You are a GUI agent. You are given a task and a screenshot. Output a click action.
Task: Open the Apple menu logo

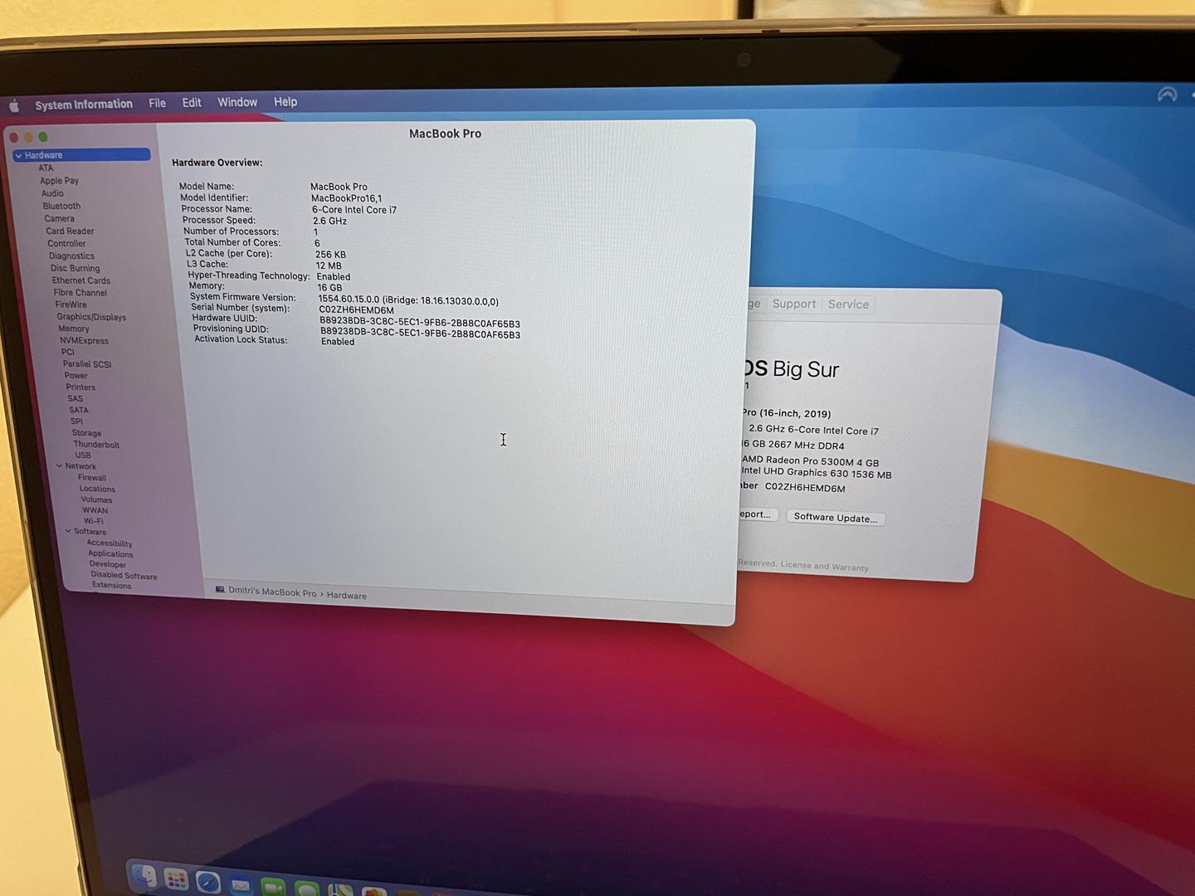pyautogui.click(x=14, y=105)
